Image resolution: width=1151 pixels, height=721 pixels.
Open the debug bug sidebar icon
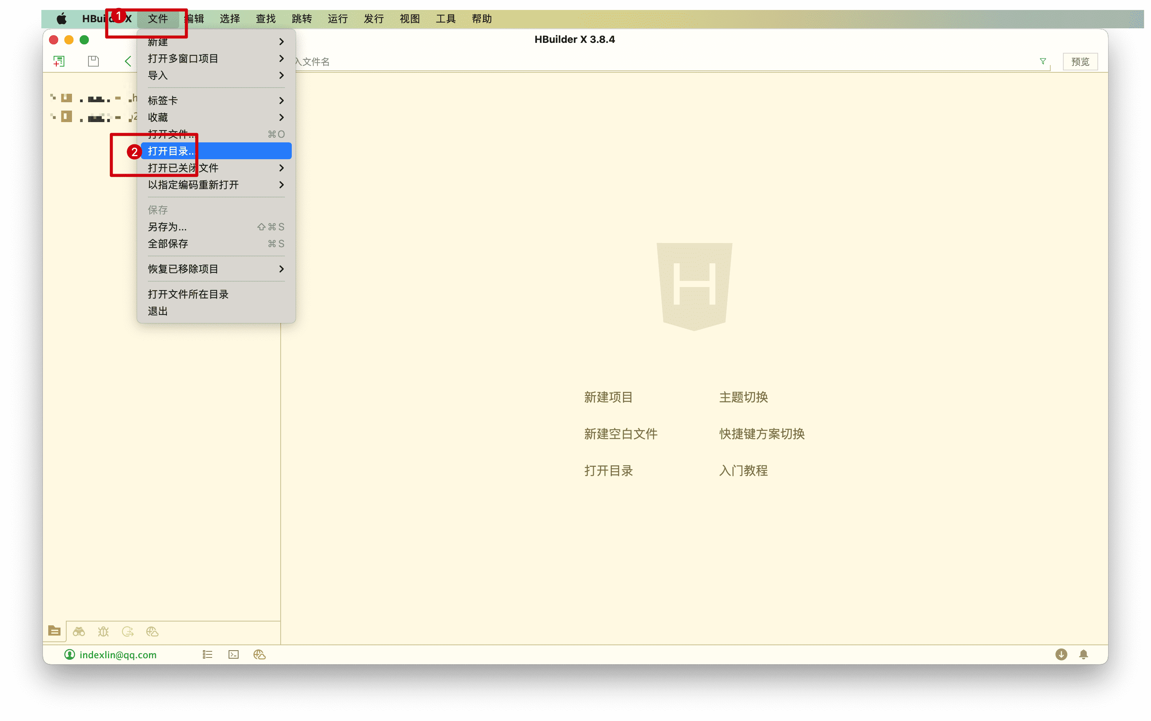[x=103, y=631]
